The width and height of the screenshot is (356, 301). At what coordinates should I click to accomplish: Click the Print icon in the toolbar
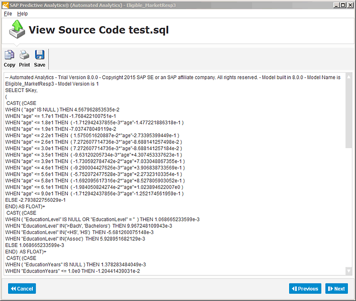[x=24, y=58]
